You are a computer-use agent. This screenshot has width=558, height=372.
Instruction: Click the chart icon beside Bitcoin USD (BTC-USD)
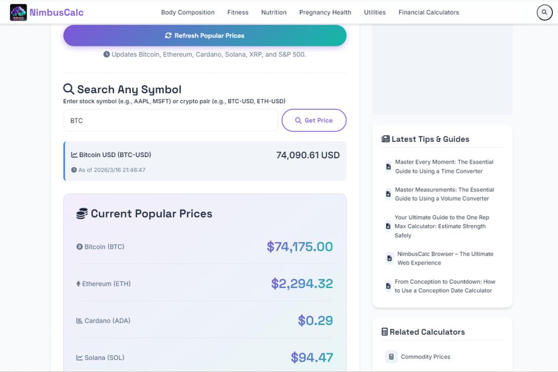pos(74,155)
